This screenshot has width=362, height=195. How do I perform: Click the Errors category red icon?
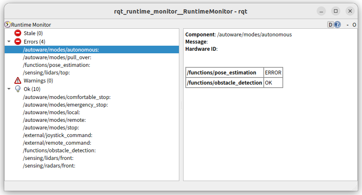point(18,41)
